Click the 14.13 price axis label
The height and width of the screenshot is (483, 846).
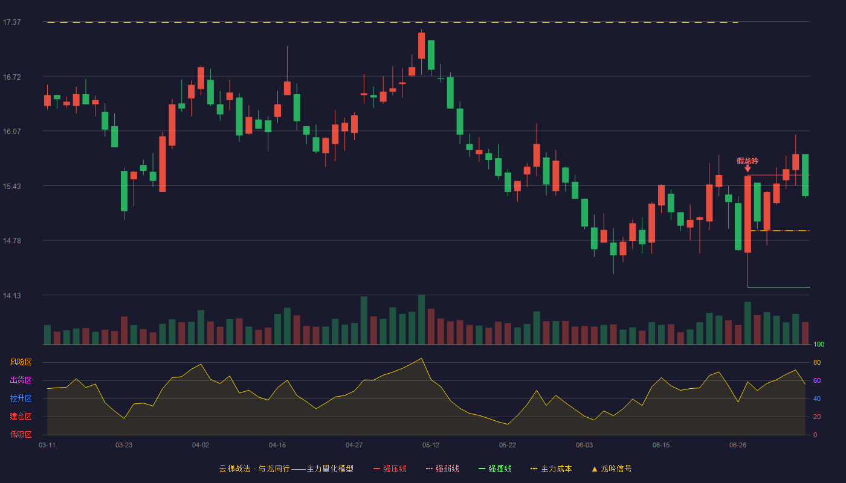11,295
